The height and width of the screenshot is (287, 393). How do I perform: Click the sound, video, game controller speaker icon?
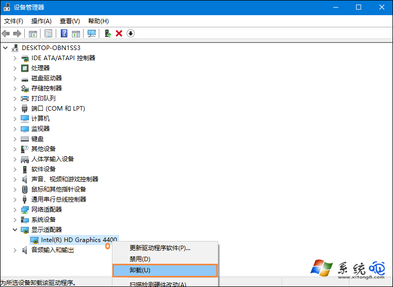[x=24, y=179]
